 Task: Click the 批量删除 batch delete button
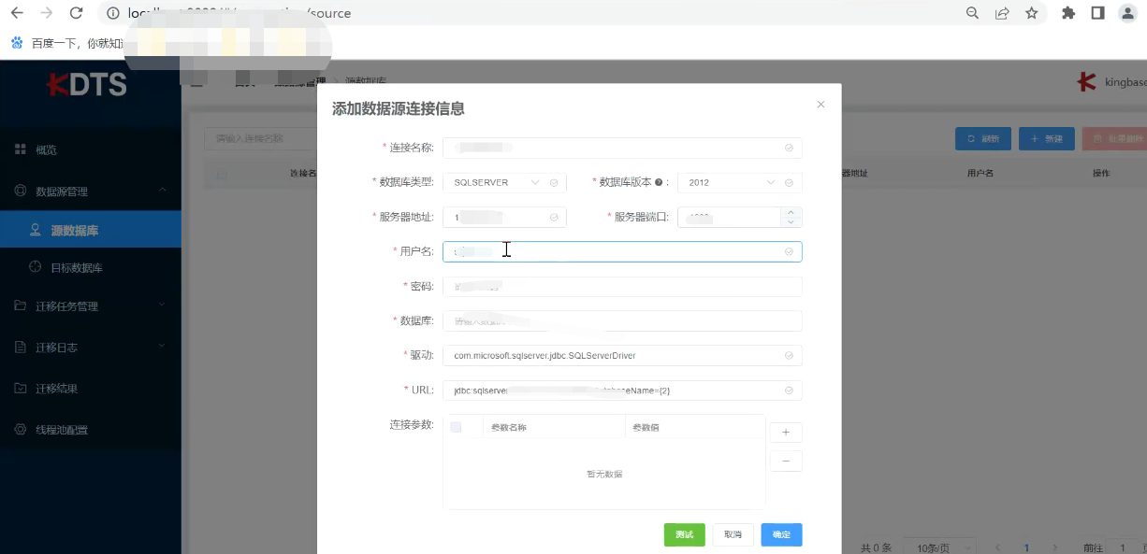[1114, 138]
